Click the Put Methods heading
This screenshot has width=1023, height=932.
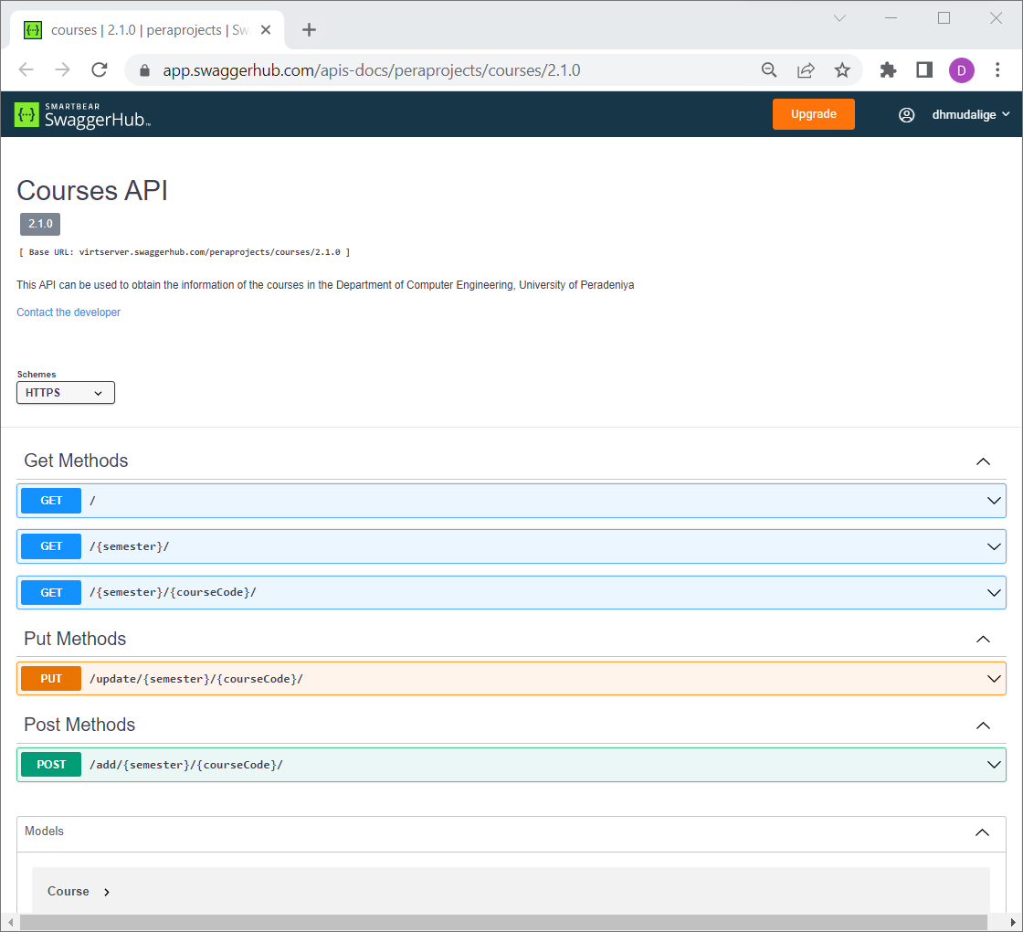[75, 639]
